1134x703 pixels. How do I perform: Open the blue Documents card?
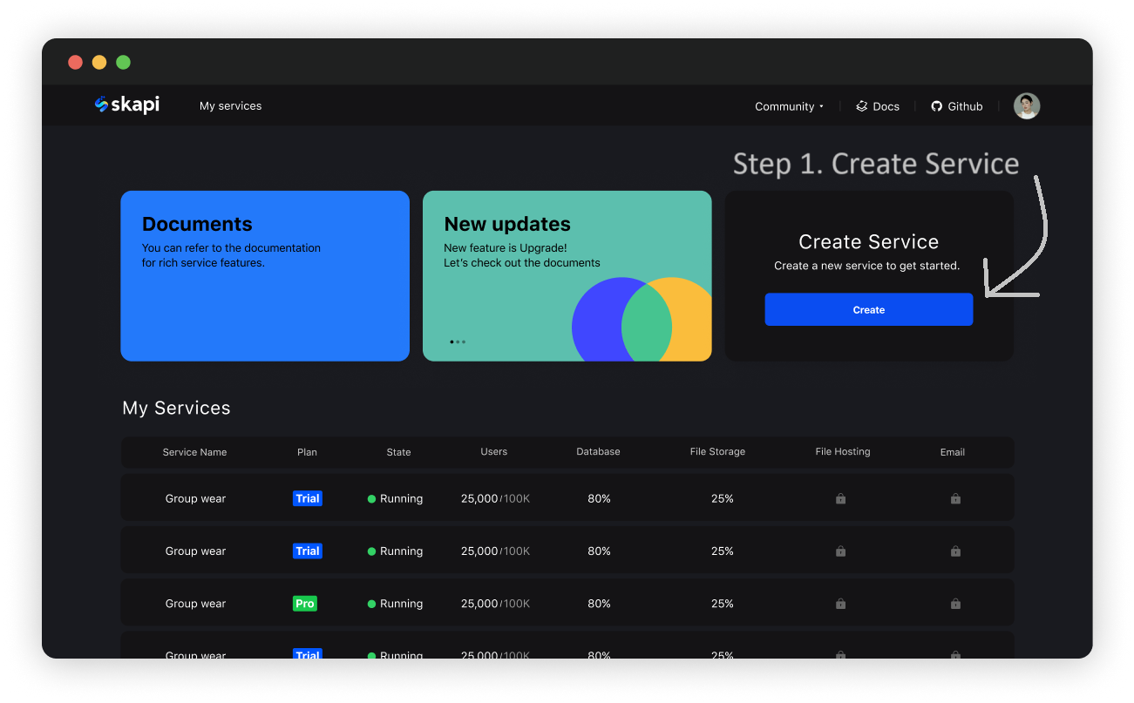click(x=265, y=275)
